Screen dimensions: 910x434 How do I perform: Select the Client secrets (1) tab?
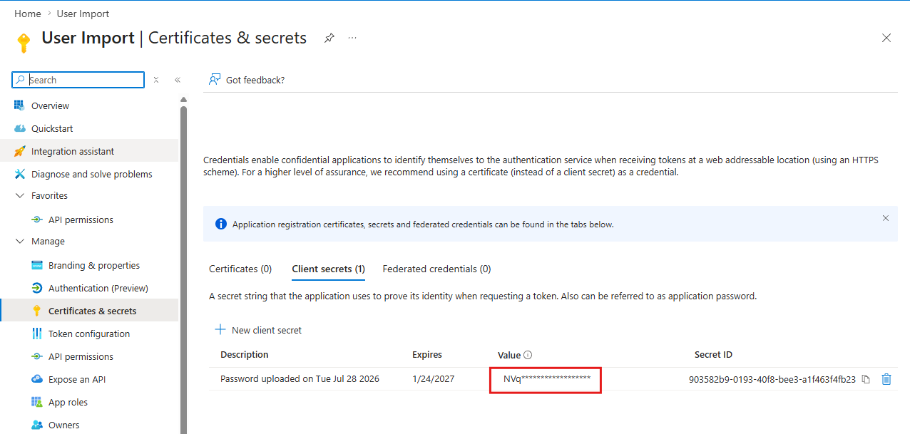click(x=328, y=269)
